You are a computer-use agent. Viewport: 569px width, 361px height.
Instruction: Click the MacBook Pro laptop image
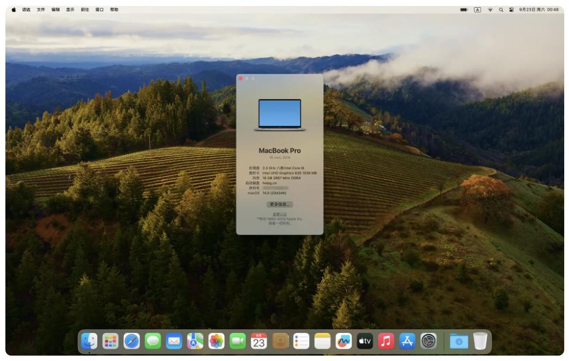point(279,115)
